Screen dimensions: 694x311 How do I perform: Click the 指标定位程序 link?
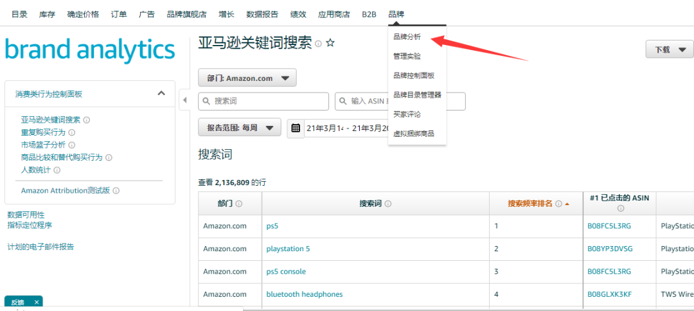[30, 225]
